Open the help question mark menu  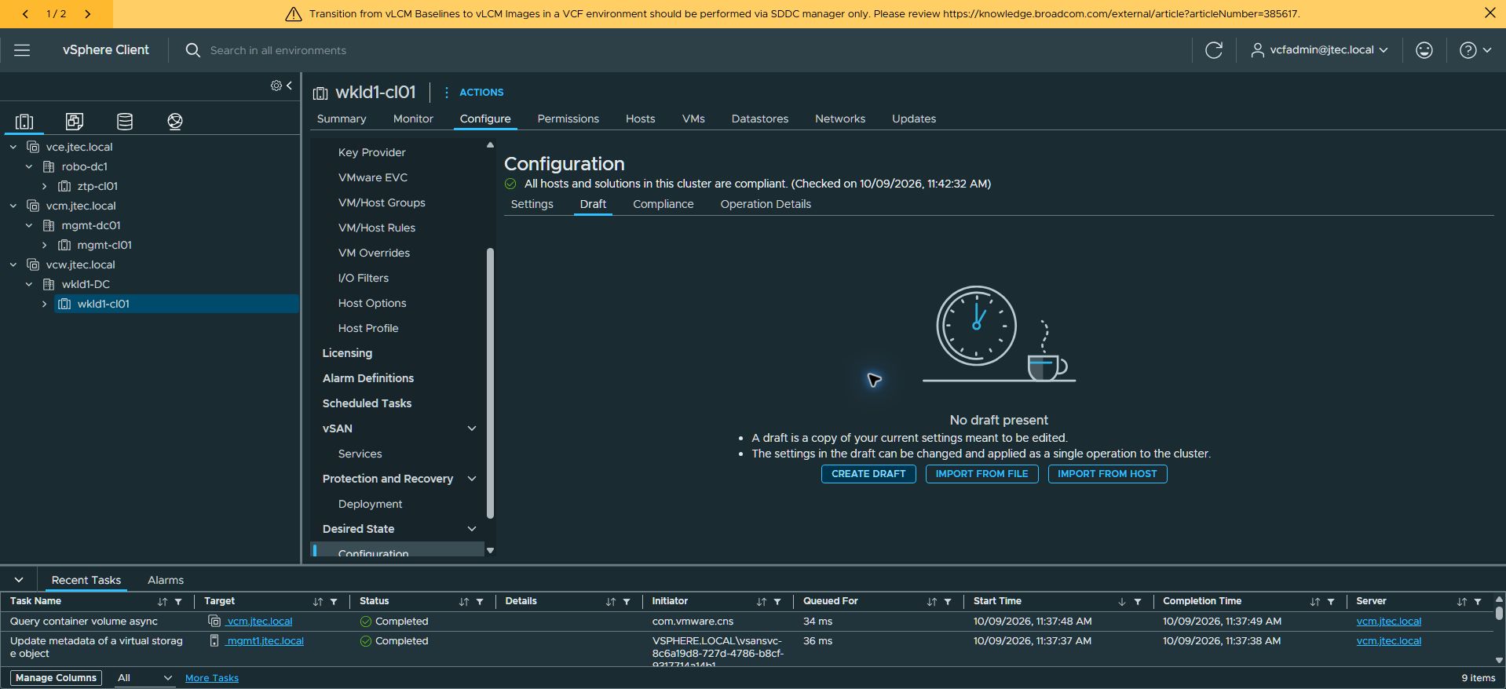click(x=1475, y=50)
